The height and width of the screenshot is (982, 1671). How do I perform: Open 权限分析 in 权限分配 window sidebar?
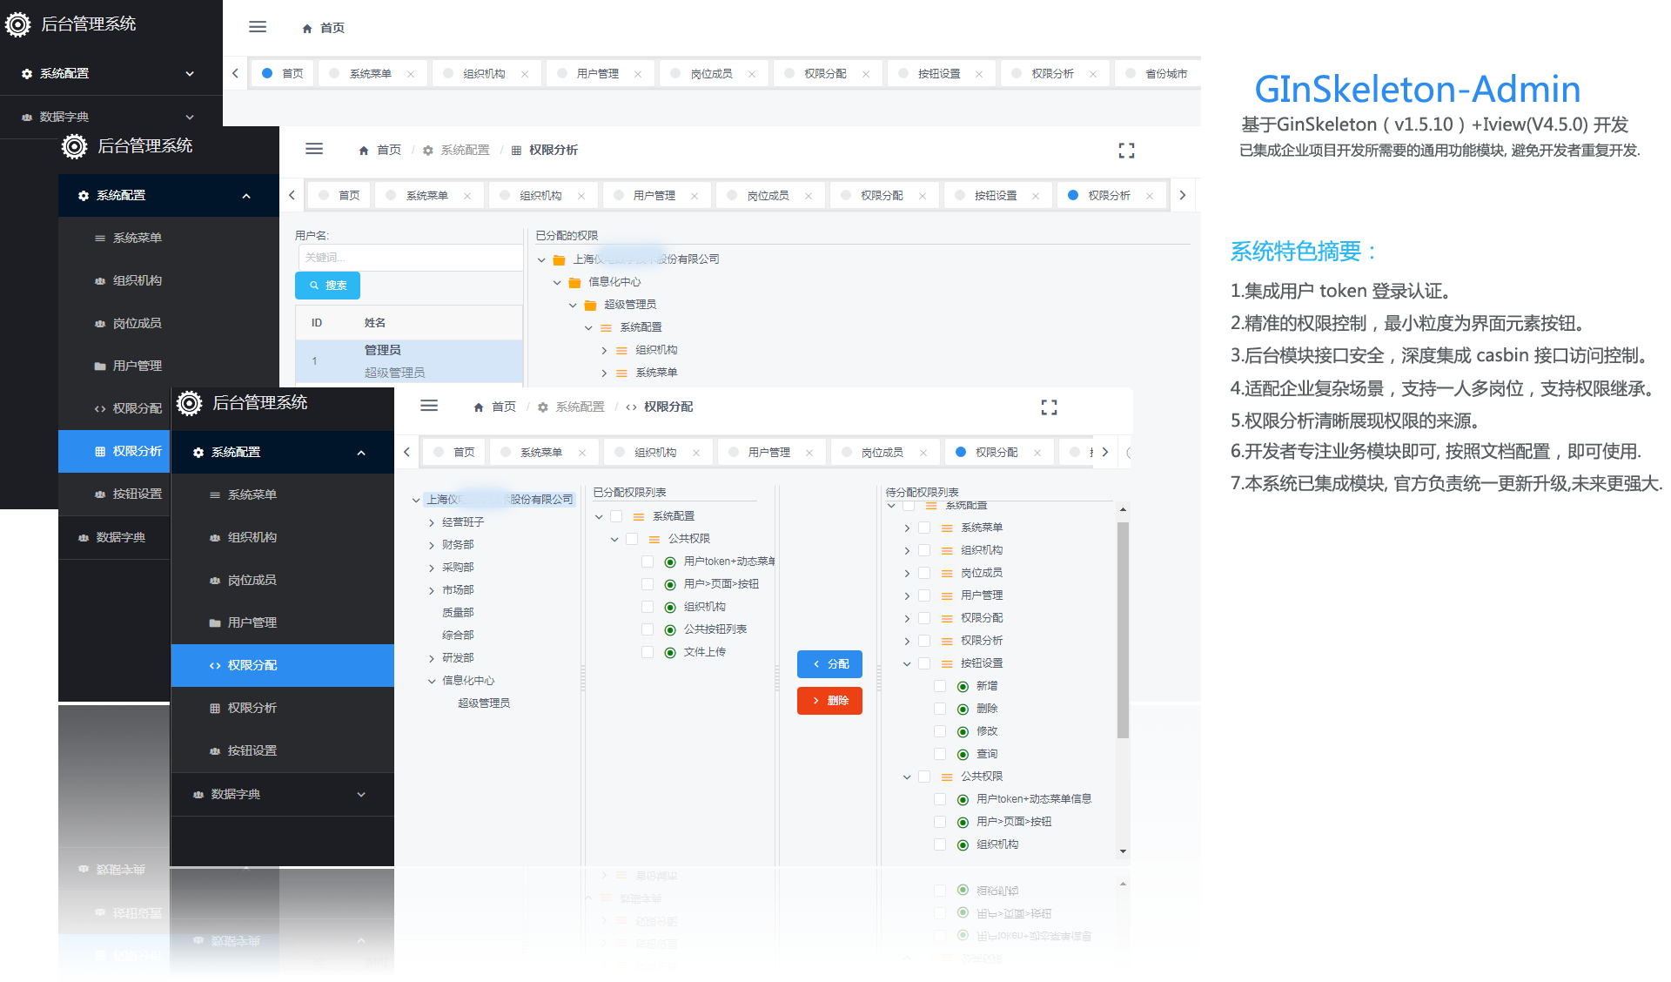(x=282, y=708)
